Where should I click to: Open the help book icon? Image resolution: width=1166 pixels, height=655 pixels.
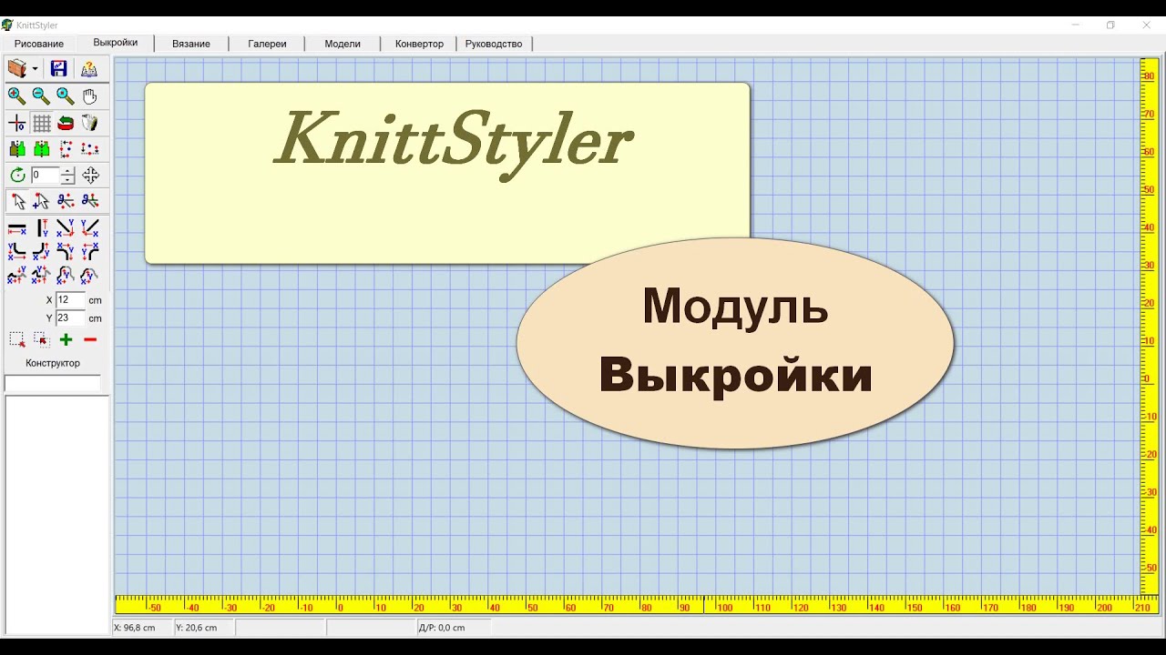coord(89,69)
